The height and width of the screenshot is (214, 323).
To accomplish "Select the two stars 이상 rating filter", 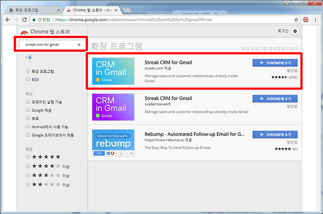I will click(x=28, y=184).
